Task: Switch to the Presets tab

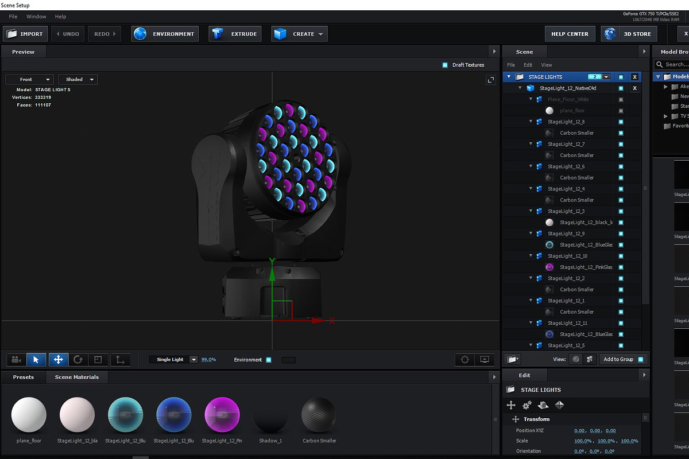Action: 24,377
